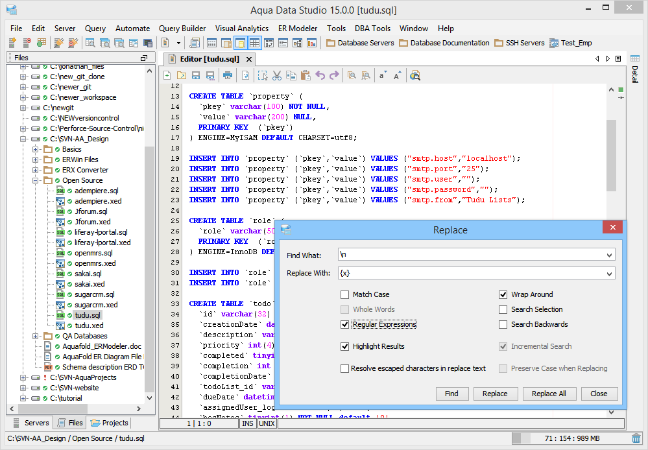Click the Print icon in editor toolbar
This screenshot has width=648, height=450.
click(228, 75)
